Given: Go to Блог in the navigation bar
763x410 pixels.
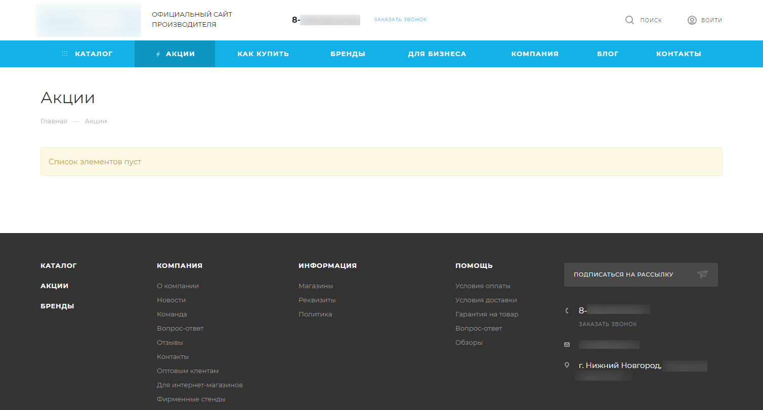Looking at the screenshot, I should [x=608, y=54].
